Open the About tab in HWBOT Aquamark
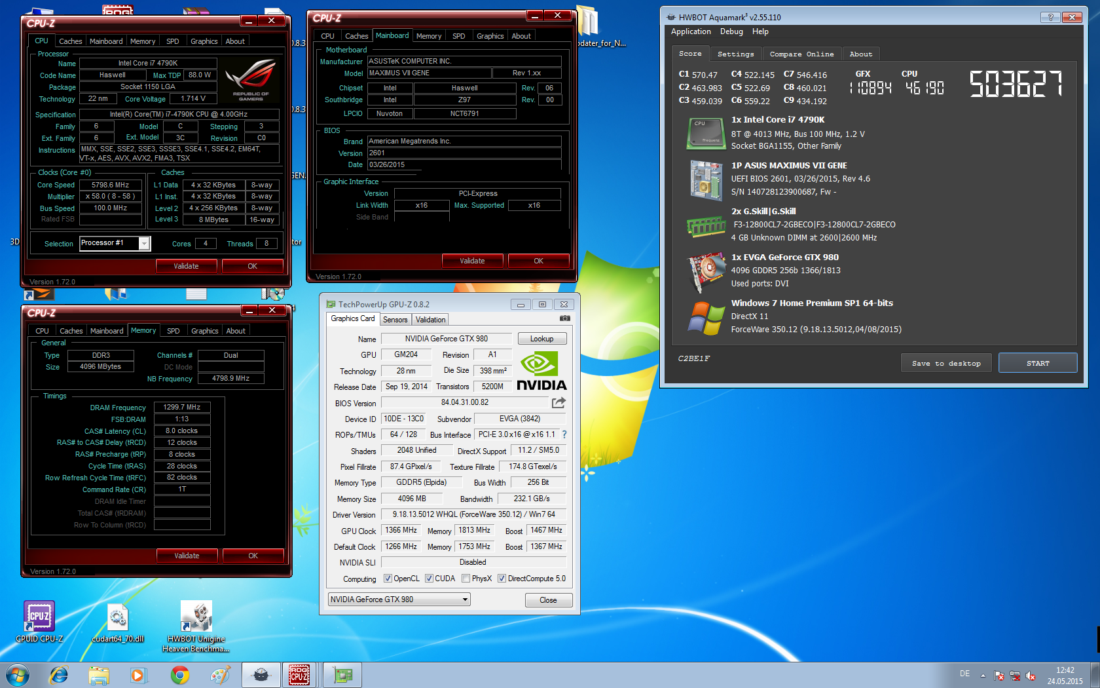Viewport: 1100px width, 688px height. (x=860, y=54)
